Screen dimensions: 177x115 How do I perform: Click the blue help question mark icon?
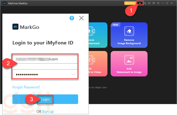click(x=72, y=18)
